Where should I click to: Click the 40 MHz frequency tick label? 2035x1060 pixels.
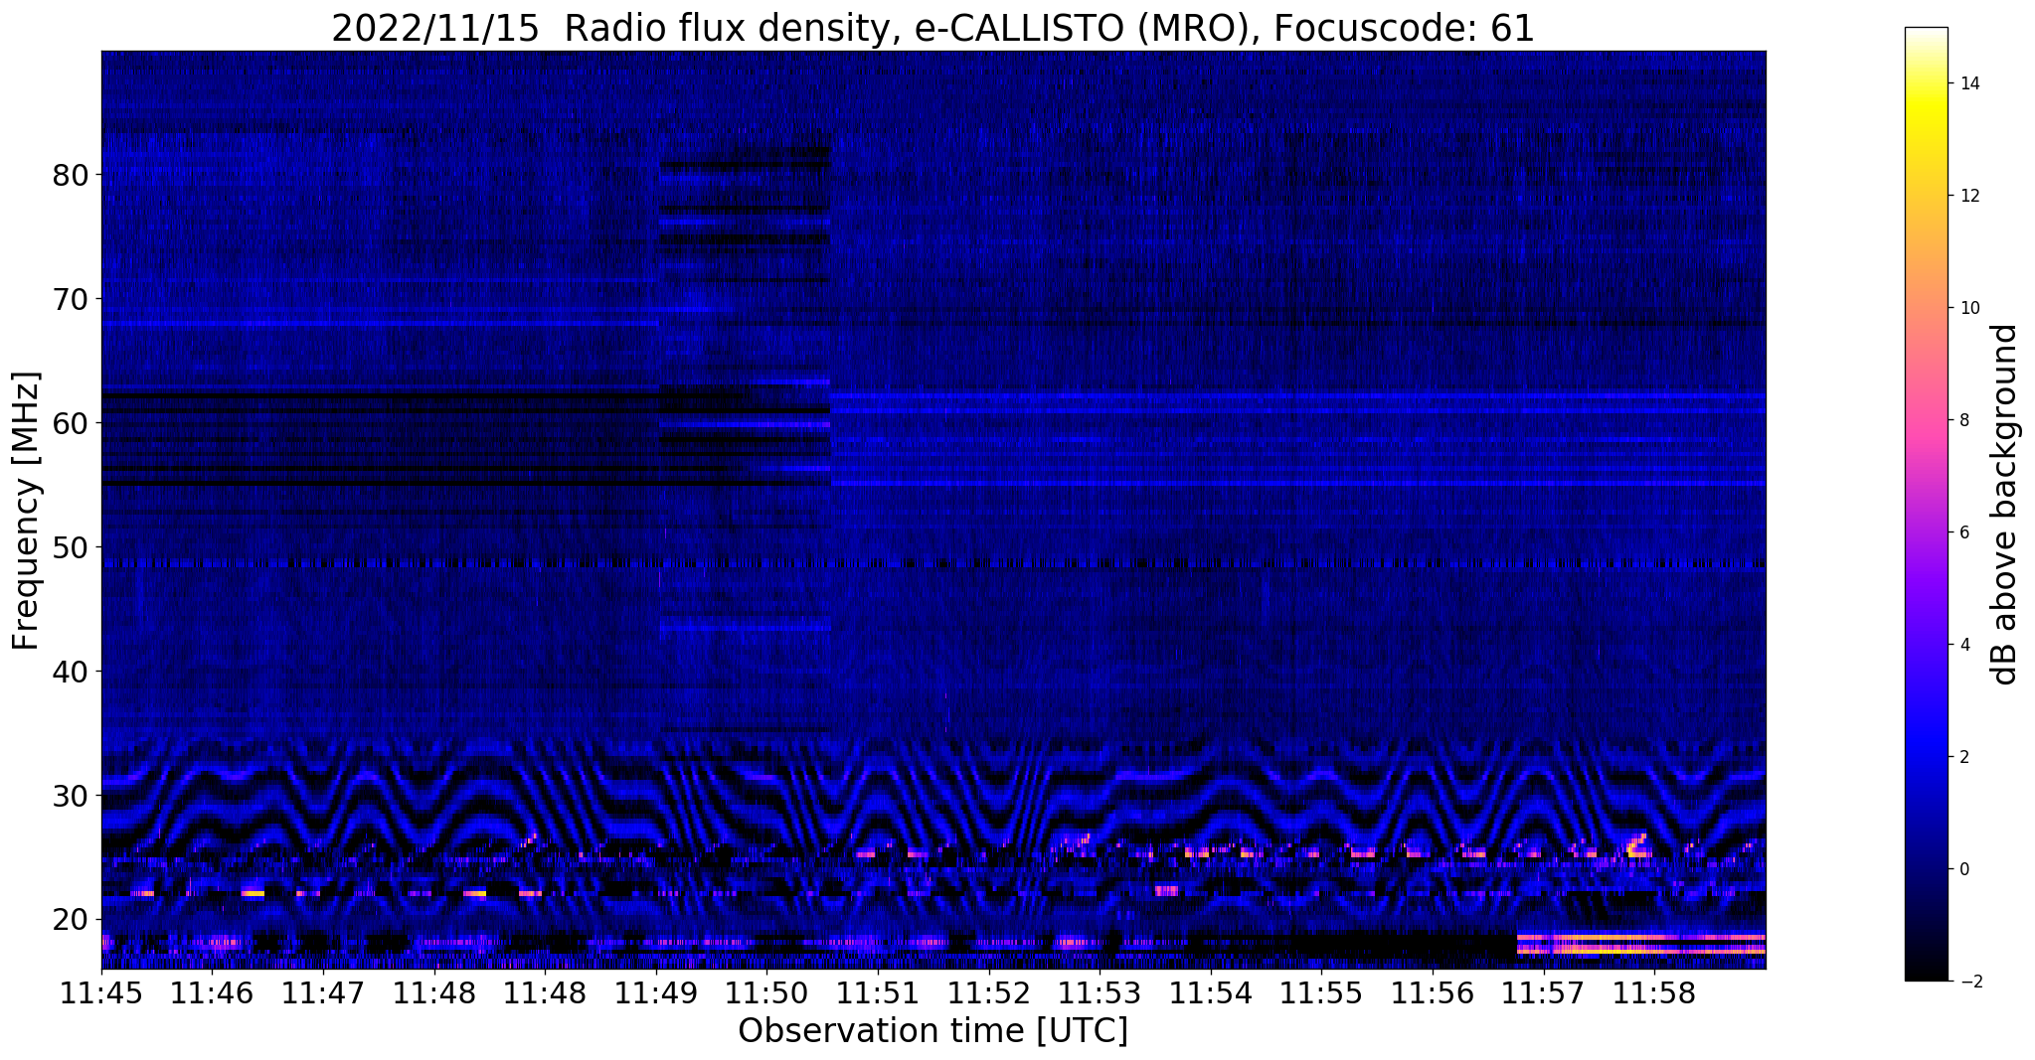tap(71, 672)
